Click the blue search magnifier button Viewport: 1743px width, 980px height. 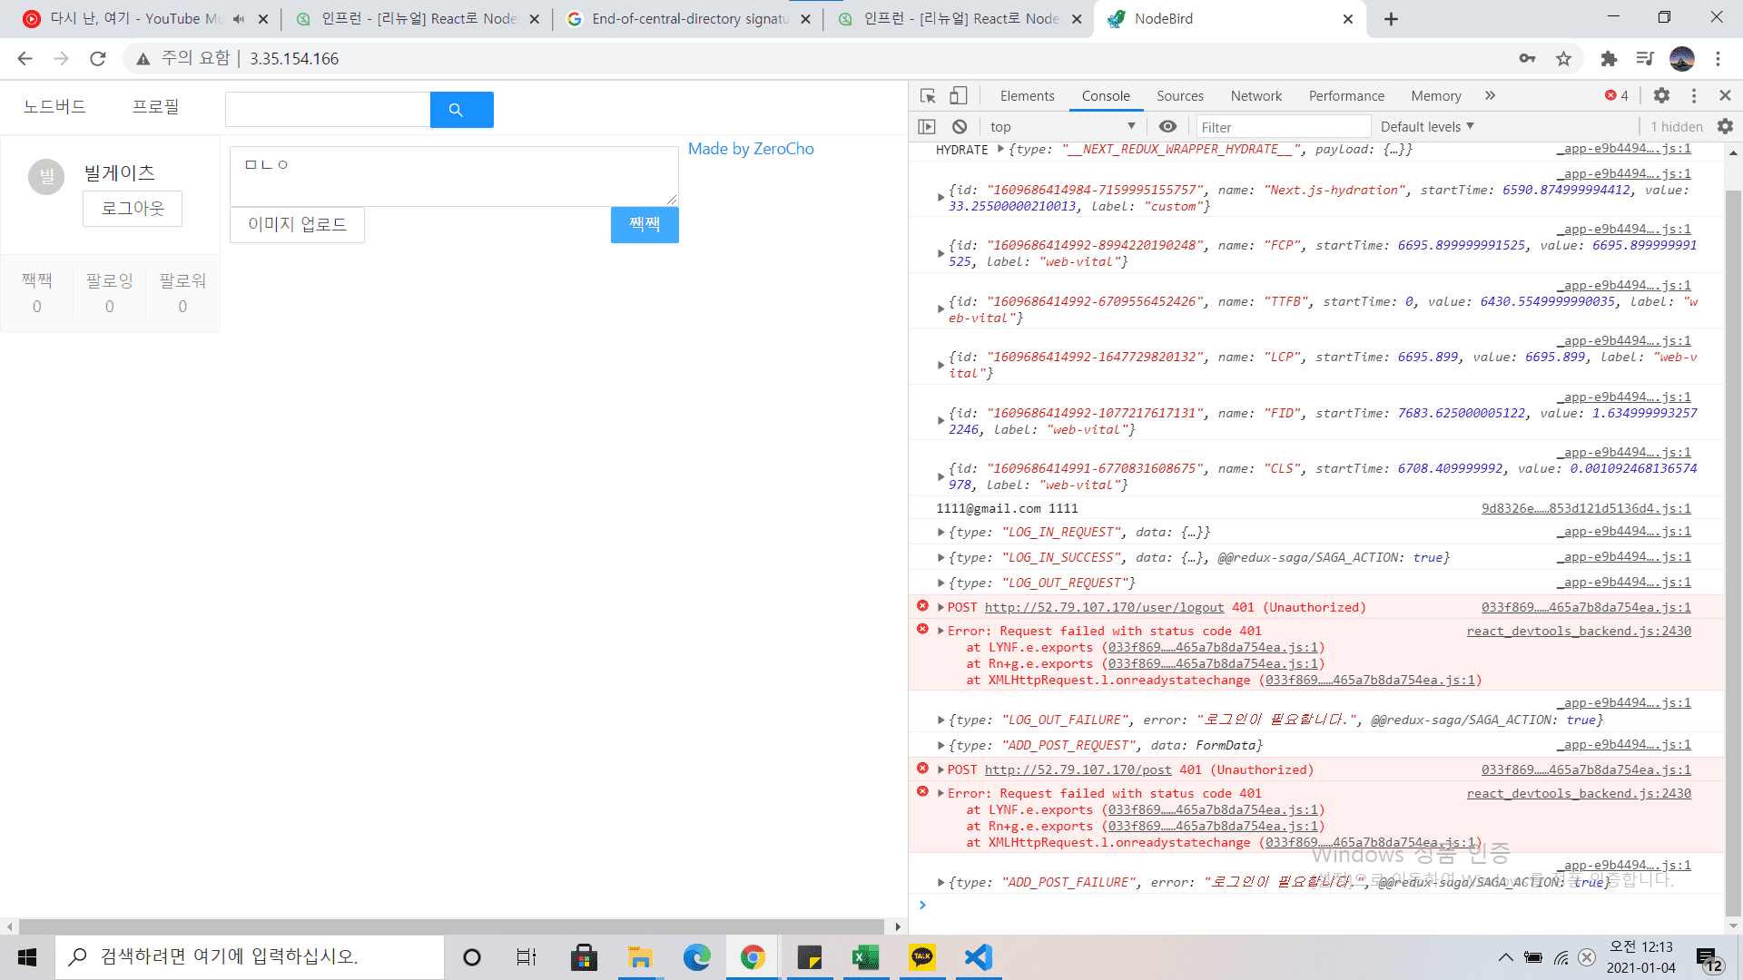[461, 110]
